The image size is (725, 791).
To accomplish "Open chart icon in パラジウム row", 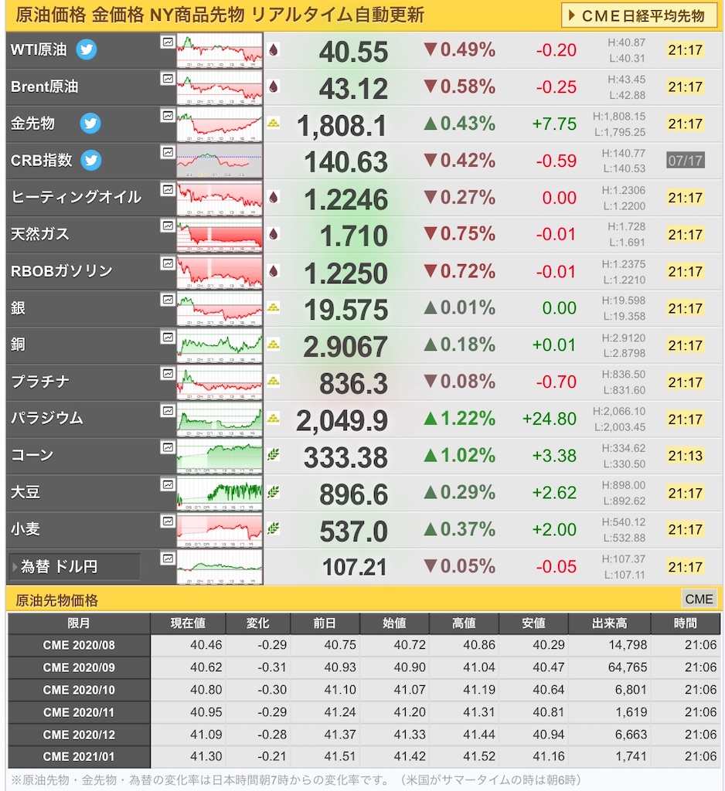I will (168, 411).
